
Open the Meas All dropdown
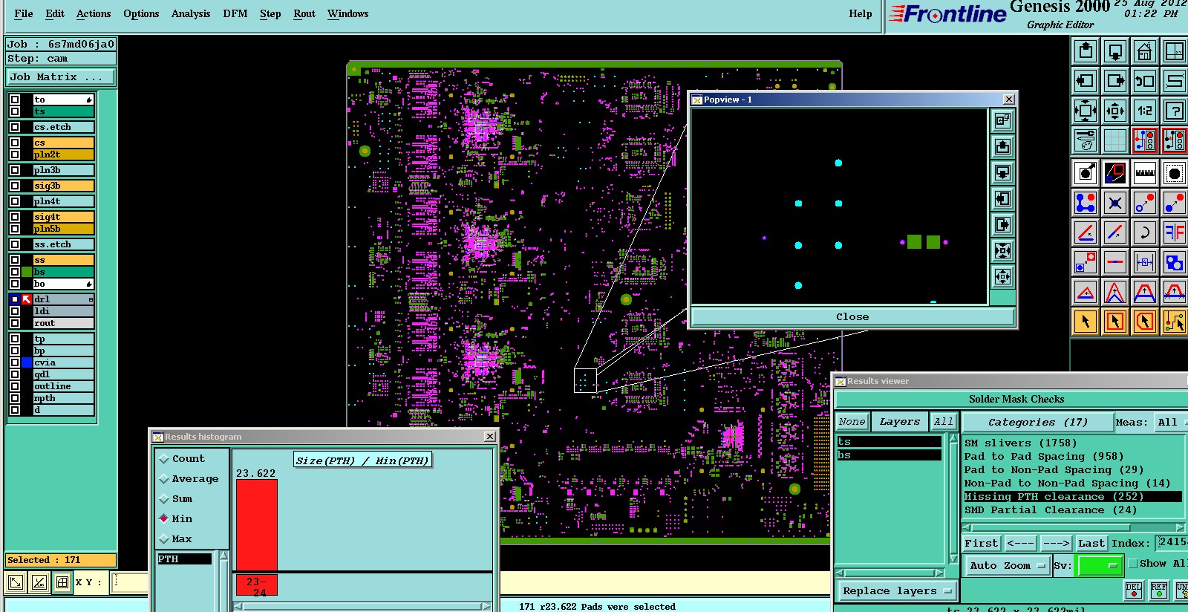[x=1170, y=422]
